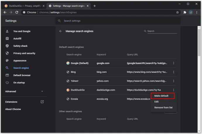Click the Bing globe icon

[x=68, y=72]
